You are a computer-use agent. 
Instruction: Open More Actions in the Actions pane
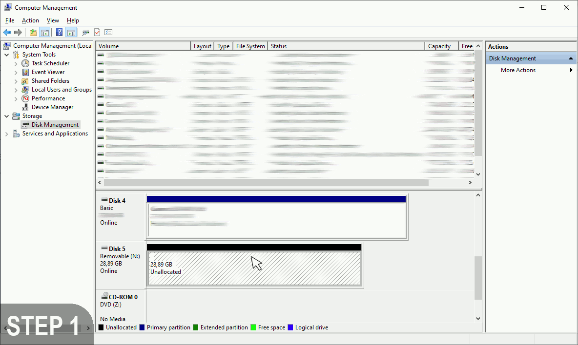click(x=531, y=70)
